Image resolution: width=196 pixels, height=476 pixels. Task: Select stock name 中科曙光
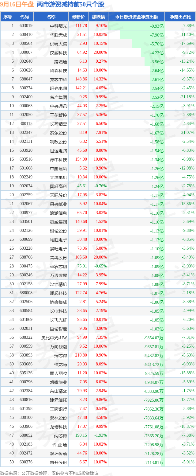click(58, 26)
